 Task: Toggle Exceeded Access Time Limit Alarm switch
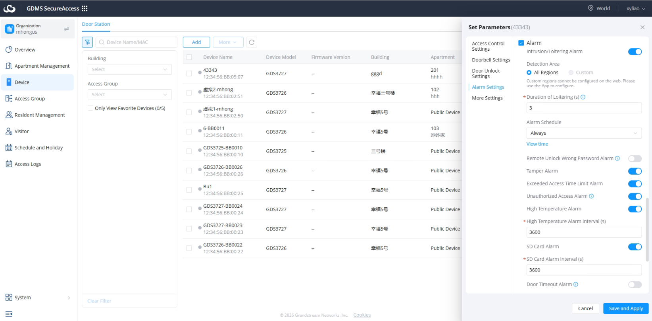pos(635,184)
